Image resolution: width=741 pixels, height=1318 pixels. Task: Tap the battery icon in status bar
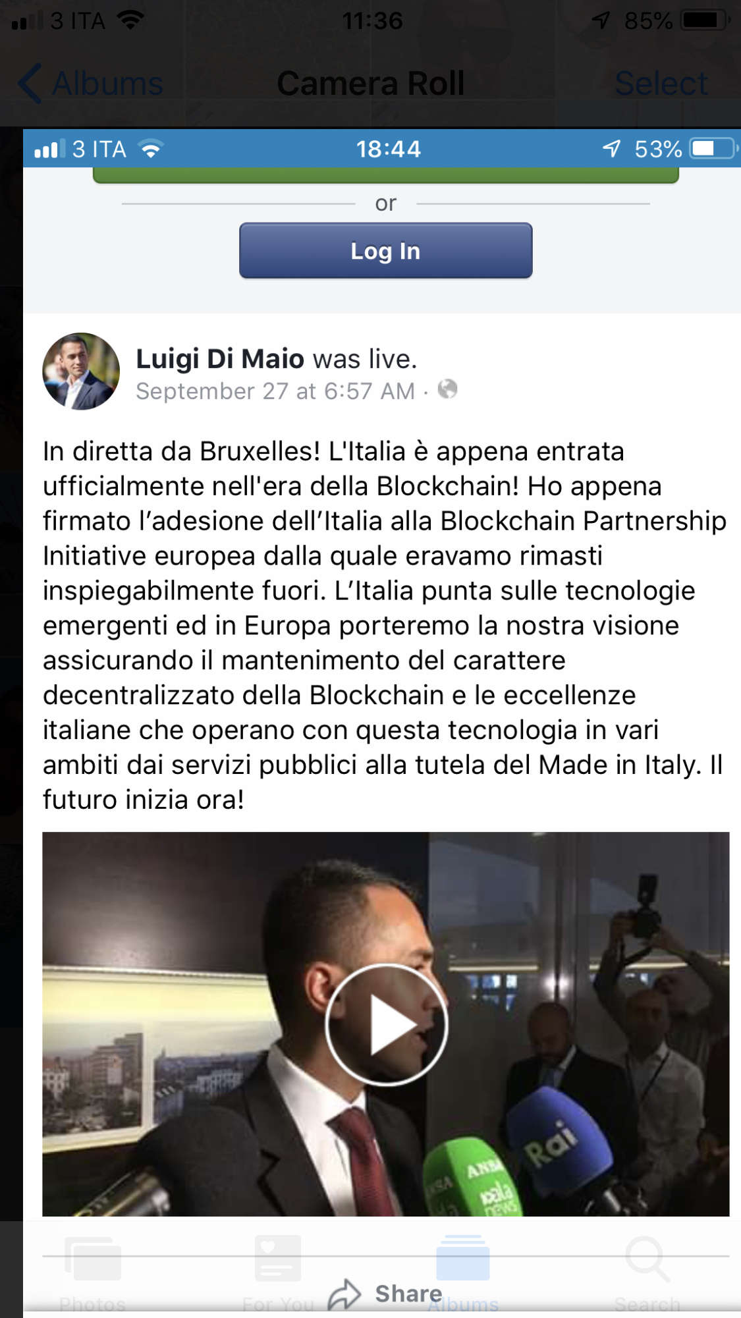705,20
